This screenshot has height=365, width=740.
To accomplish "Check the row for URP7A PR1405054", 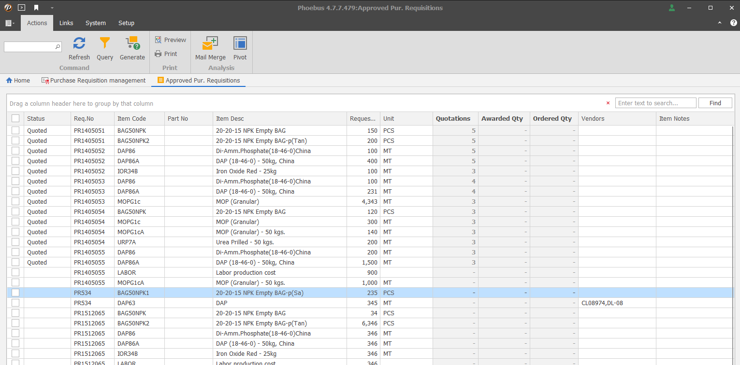I will click(15, 242).
